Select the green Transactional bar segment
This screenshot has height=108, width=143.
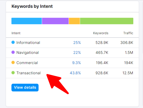[107, 21]
